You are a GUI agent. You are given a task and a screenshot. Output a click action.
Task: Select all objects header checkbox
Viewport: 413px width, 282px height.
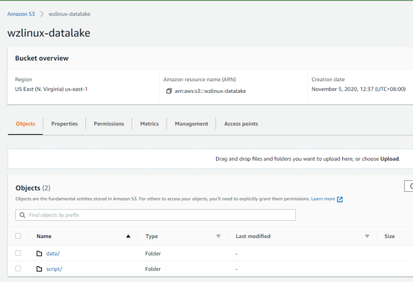[19, 236]
